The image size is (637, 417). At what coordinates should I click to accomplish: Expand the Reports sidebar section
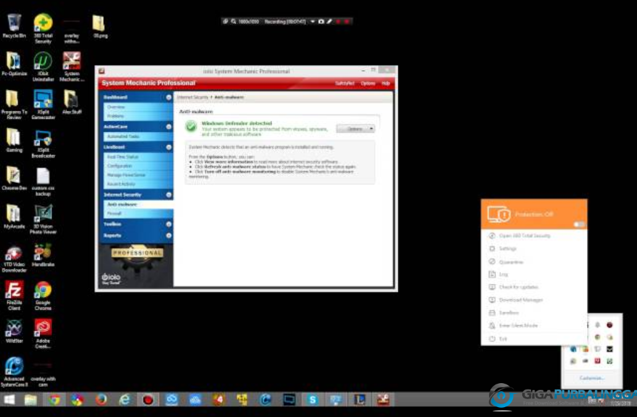(168, 235)
